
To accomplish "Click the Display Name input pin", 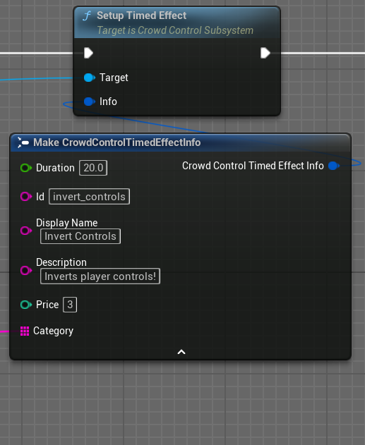I will click(26, 231).
